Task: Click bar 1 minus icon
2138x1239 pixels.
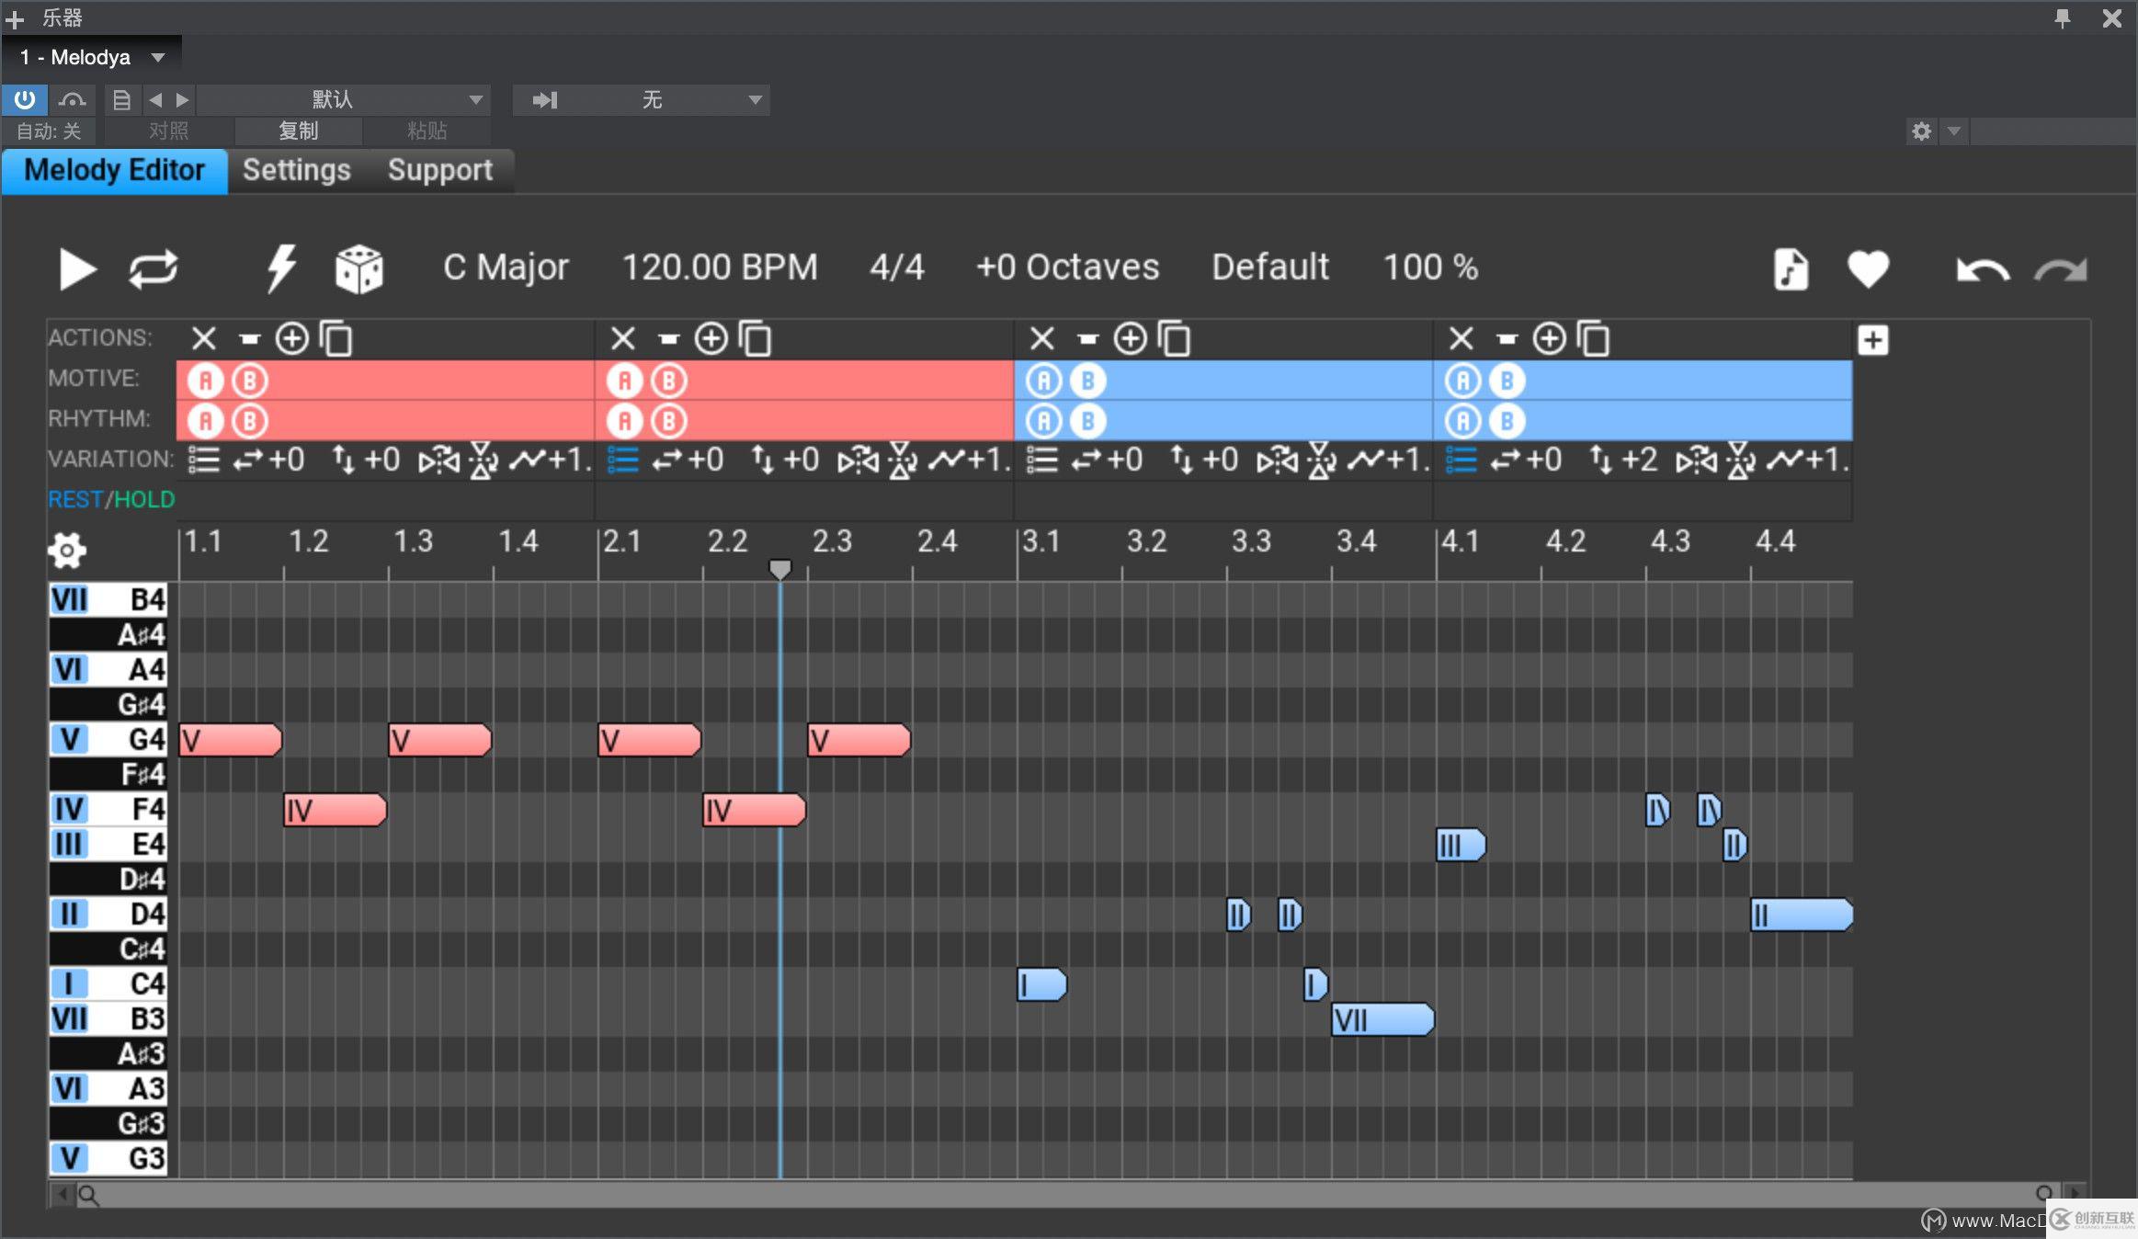Action: 250,339
